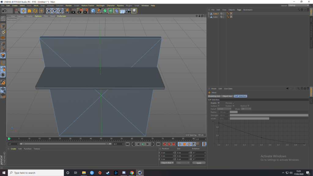The width and height of the screenshot is (313, 176).
Task: Toggle the Preview checkbox
Action: point(234,103)
